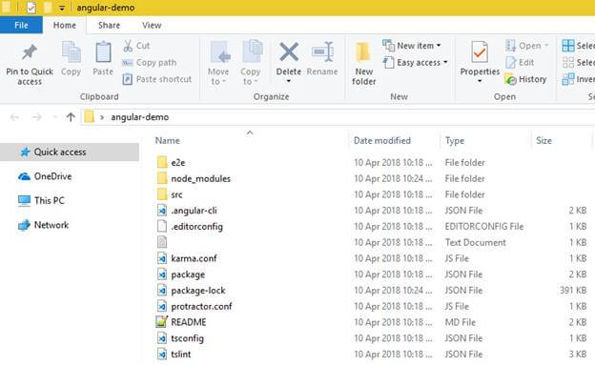The height and width of the screenshot is (365, 595).
Task: Click the Copy to icon in Organize
Action: (252, 51)
